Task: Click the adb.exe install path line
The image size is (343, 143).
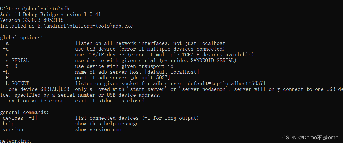Action: point(66,26)
